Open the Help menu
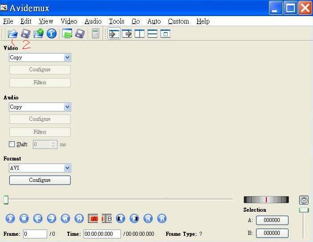 click(x=203, y=21)
